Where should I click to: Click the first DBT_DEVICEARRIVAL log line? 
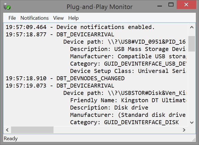[x=60, y=35]
